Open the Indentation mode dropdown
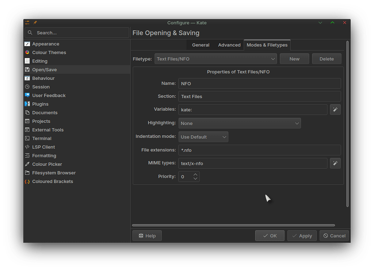The image size is (374, 270). coord(203,137)
